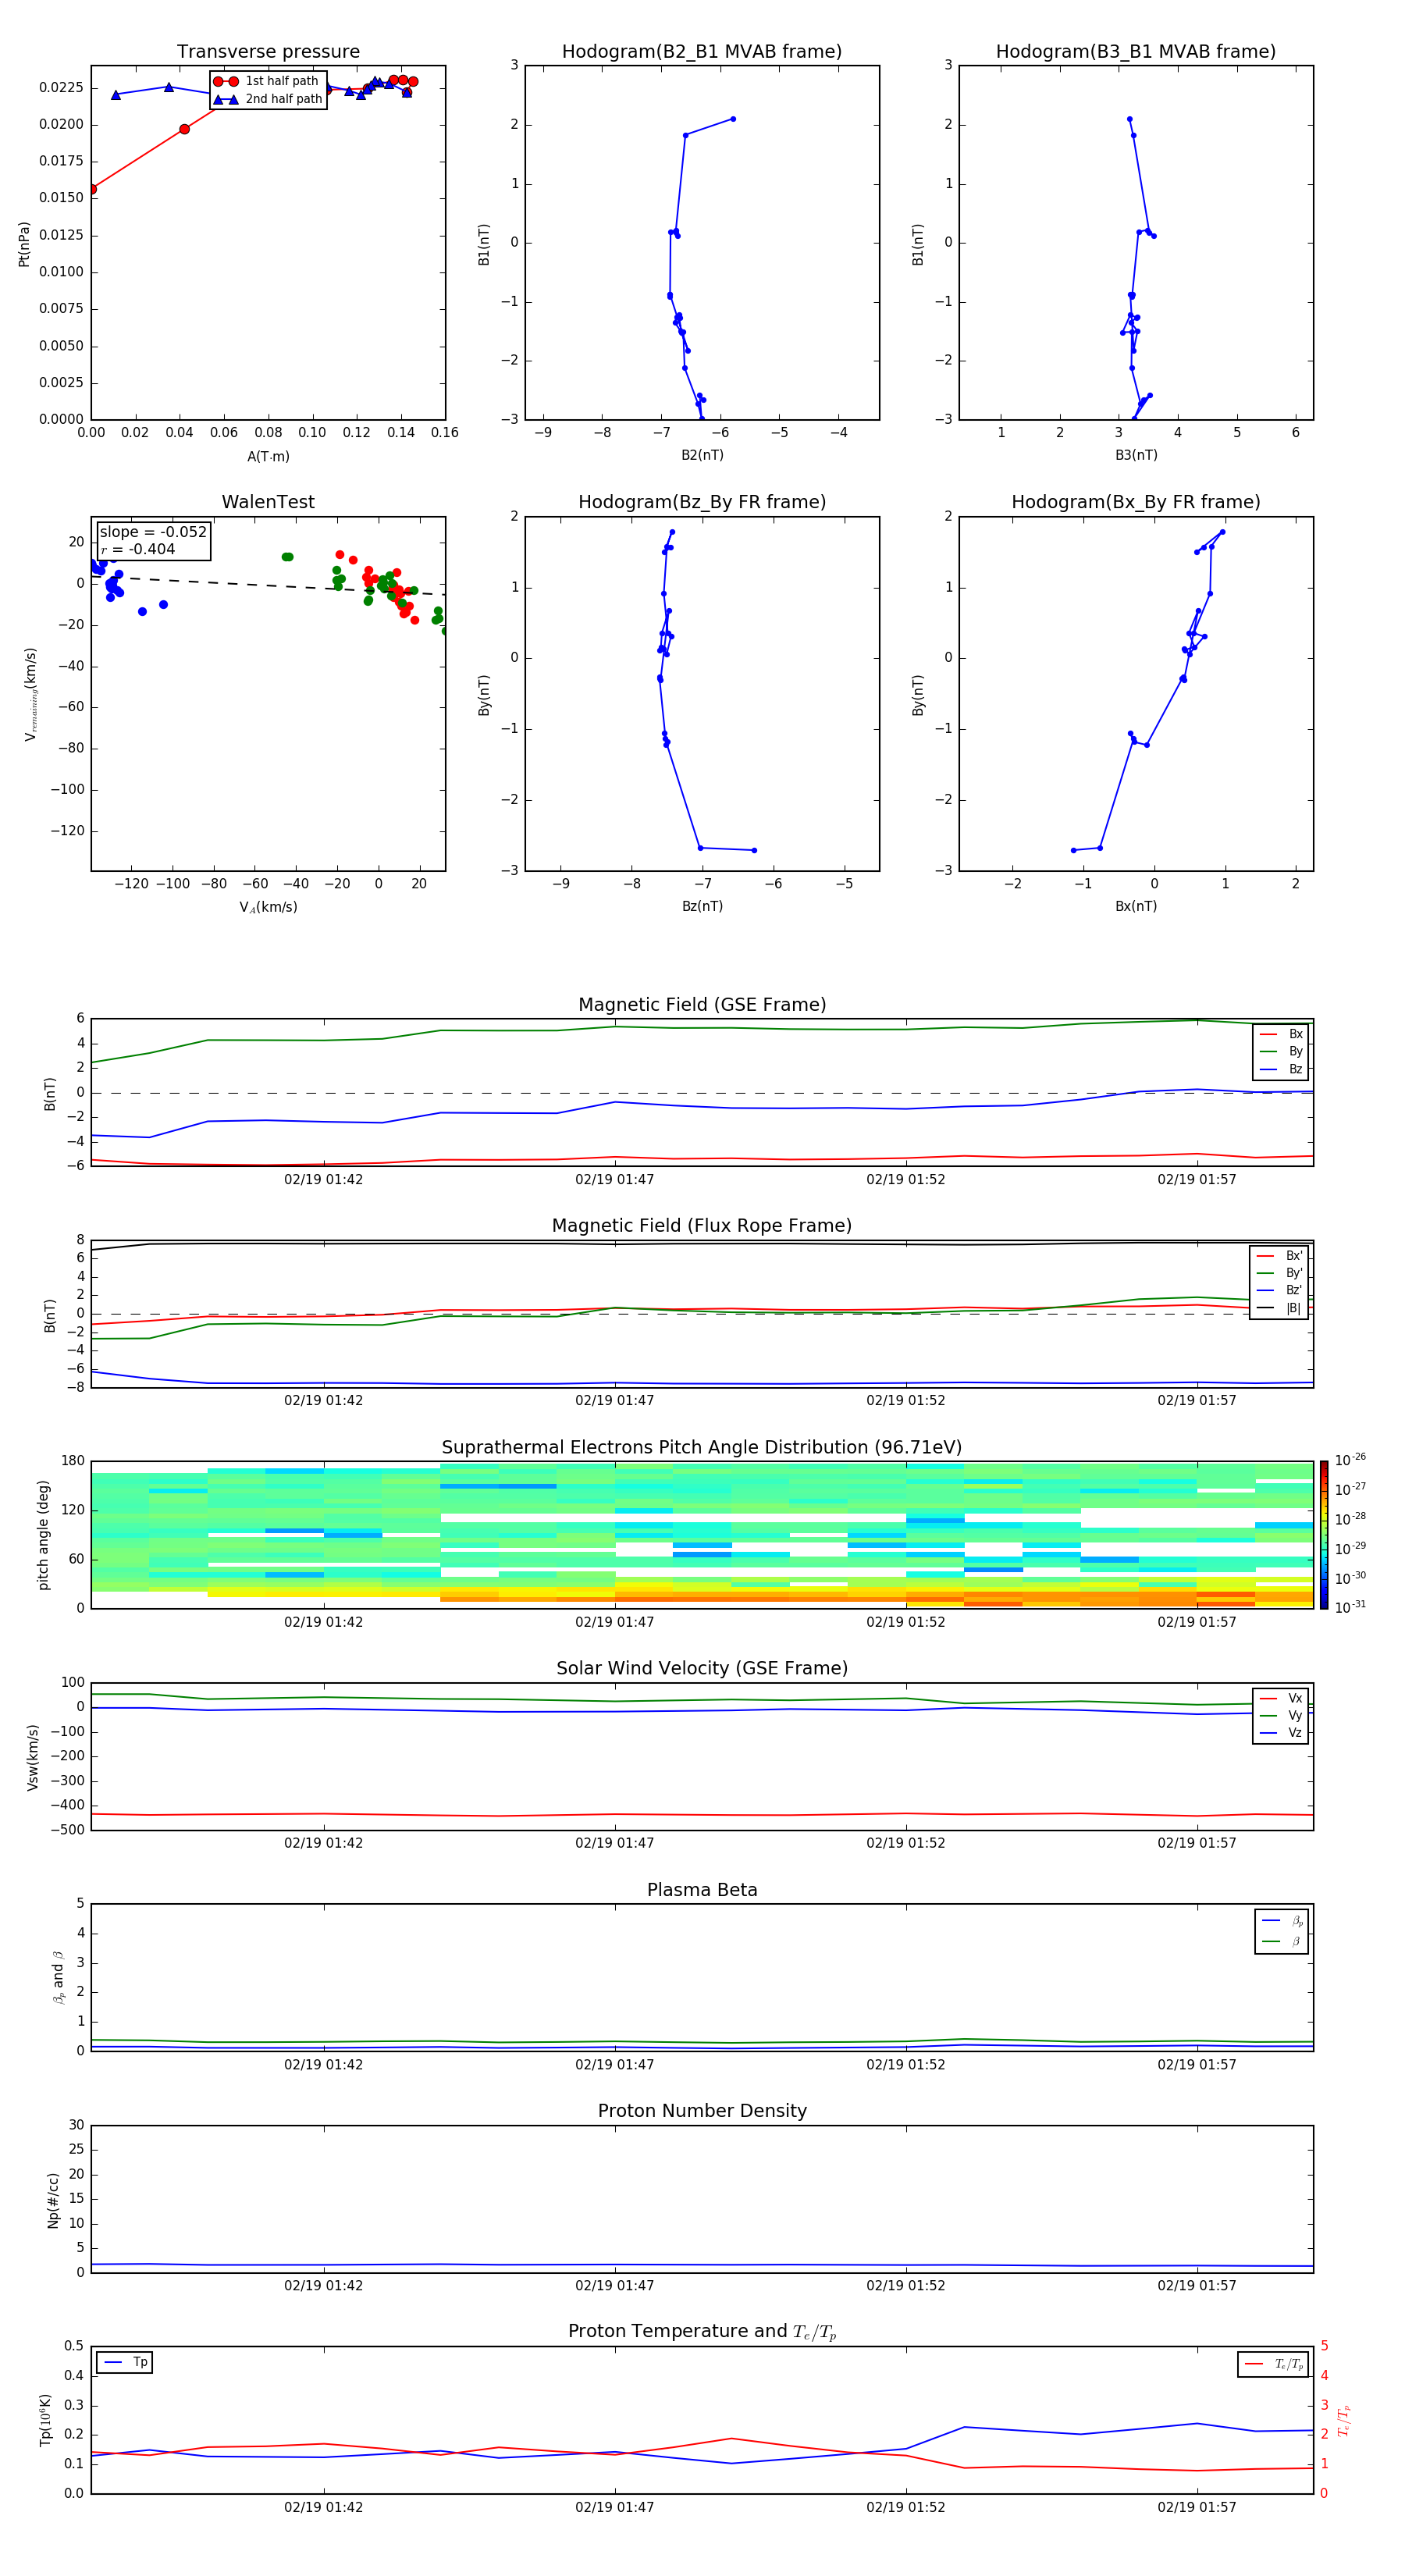Image resolution: width=1405 pixels, height=2576 pixels.
Task: Click '02/19 01:47' tick under Plasma Beta plot
Action: [614, 2064]
